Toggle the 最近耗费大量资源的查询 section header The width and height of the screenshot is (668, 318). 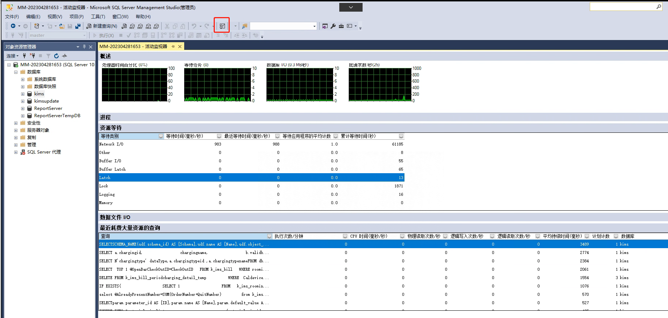[x=383, y=228]
